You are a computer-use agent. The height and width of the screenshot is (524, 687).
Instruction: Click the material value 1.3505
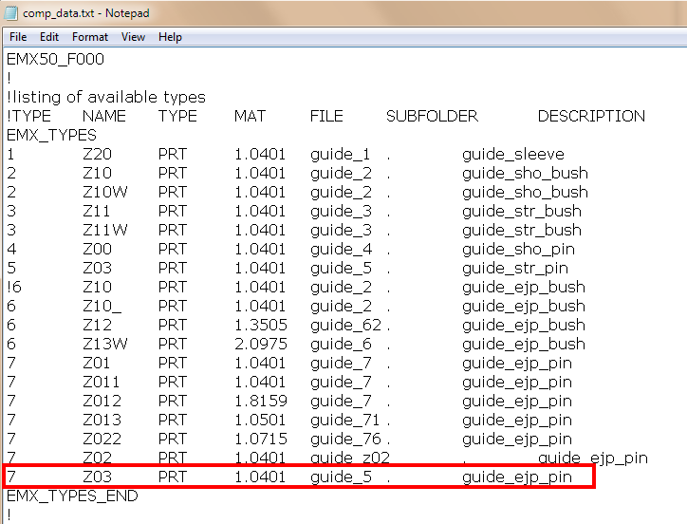[261, 325]
